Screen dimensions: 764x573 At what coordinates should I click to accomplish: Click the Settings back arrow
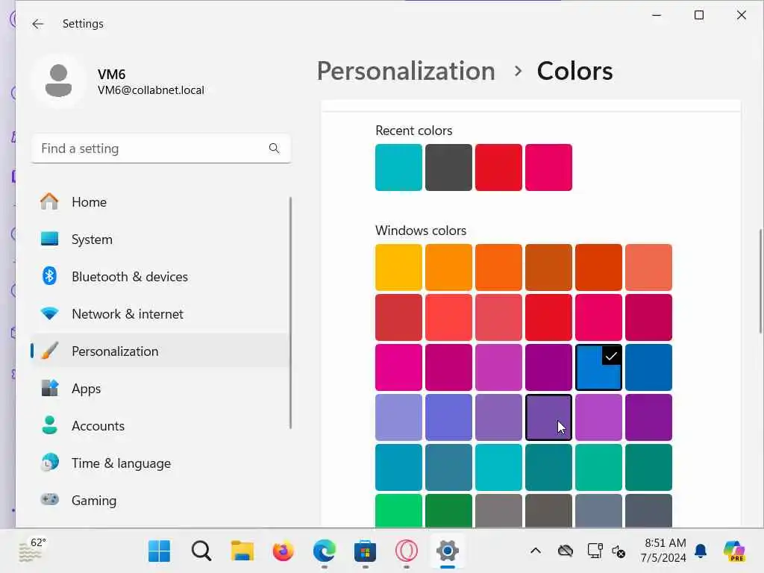click(x=37, y=24)
